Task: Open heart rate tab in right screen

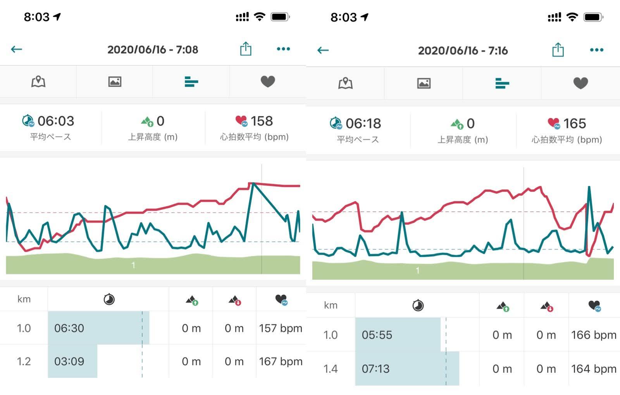Action: (580, 83)
